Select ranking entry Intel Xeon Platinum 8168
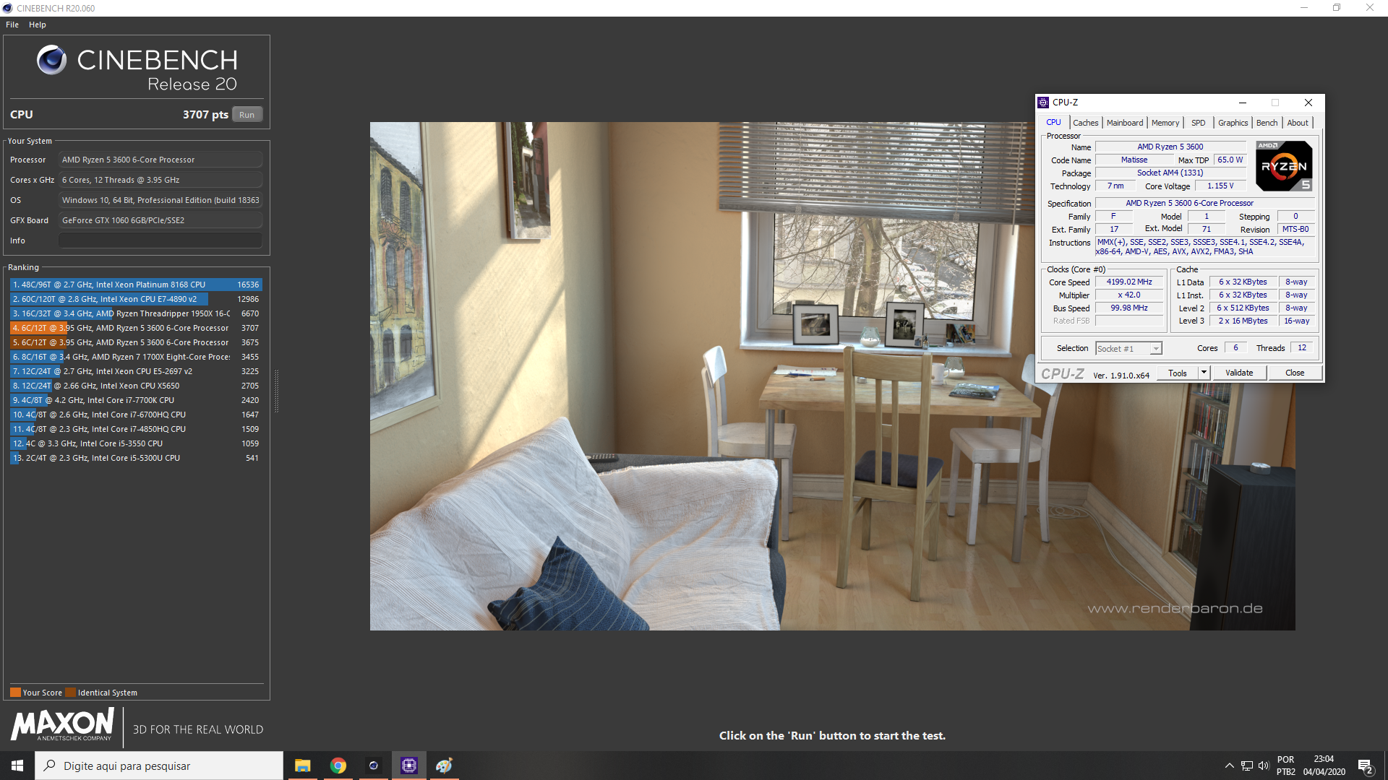Screen dimensions: 1388x780 point(136,285)
